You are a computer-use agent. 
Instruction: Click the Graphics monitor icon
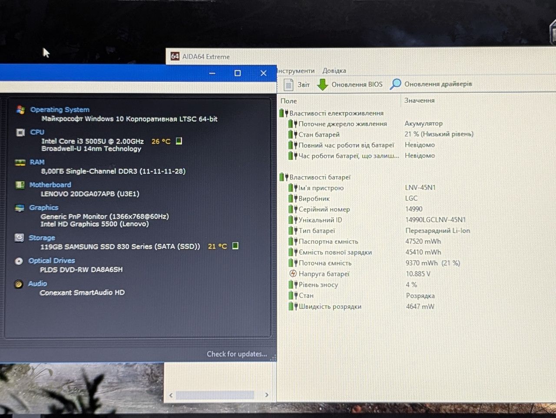20,208
